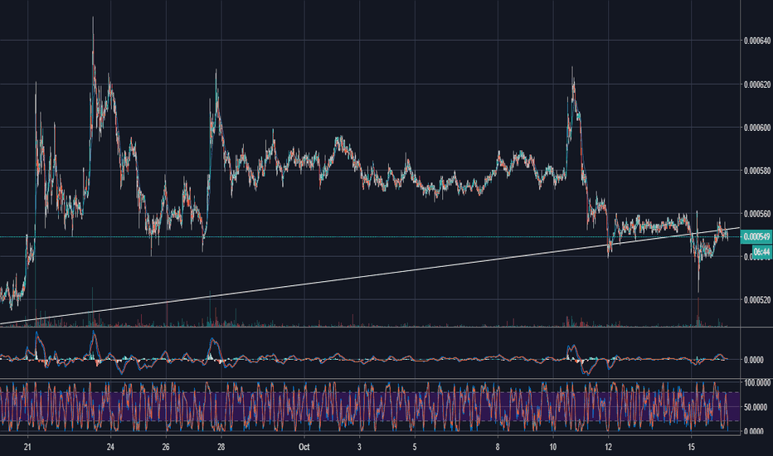The image size is (773, 456).
Task: Click date label 21 on time axis
Action: point(27,447)
